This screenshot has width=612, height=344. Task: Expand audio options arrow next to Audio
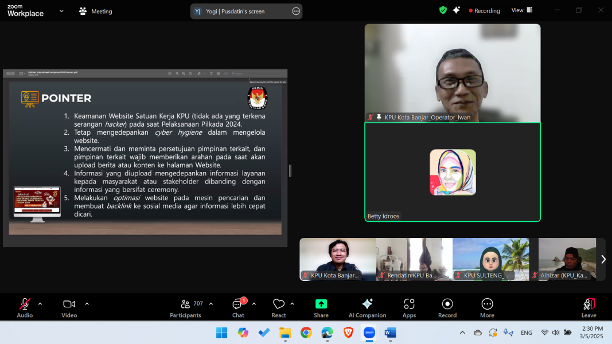pyautogui.click(x=40, y=304)
